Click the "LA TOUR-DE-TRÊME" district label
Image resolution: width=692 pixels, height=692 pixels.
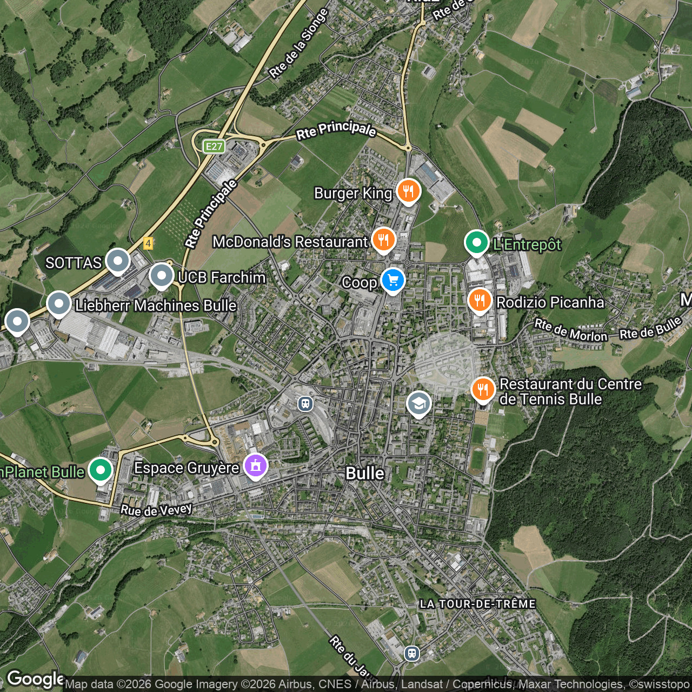click(x=478, y=604)
